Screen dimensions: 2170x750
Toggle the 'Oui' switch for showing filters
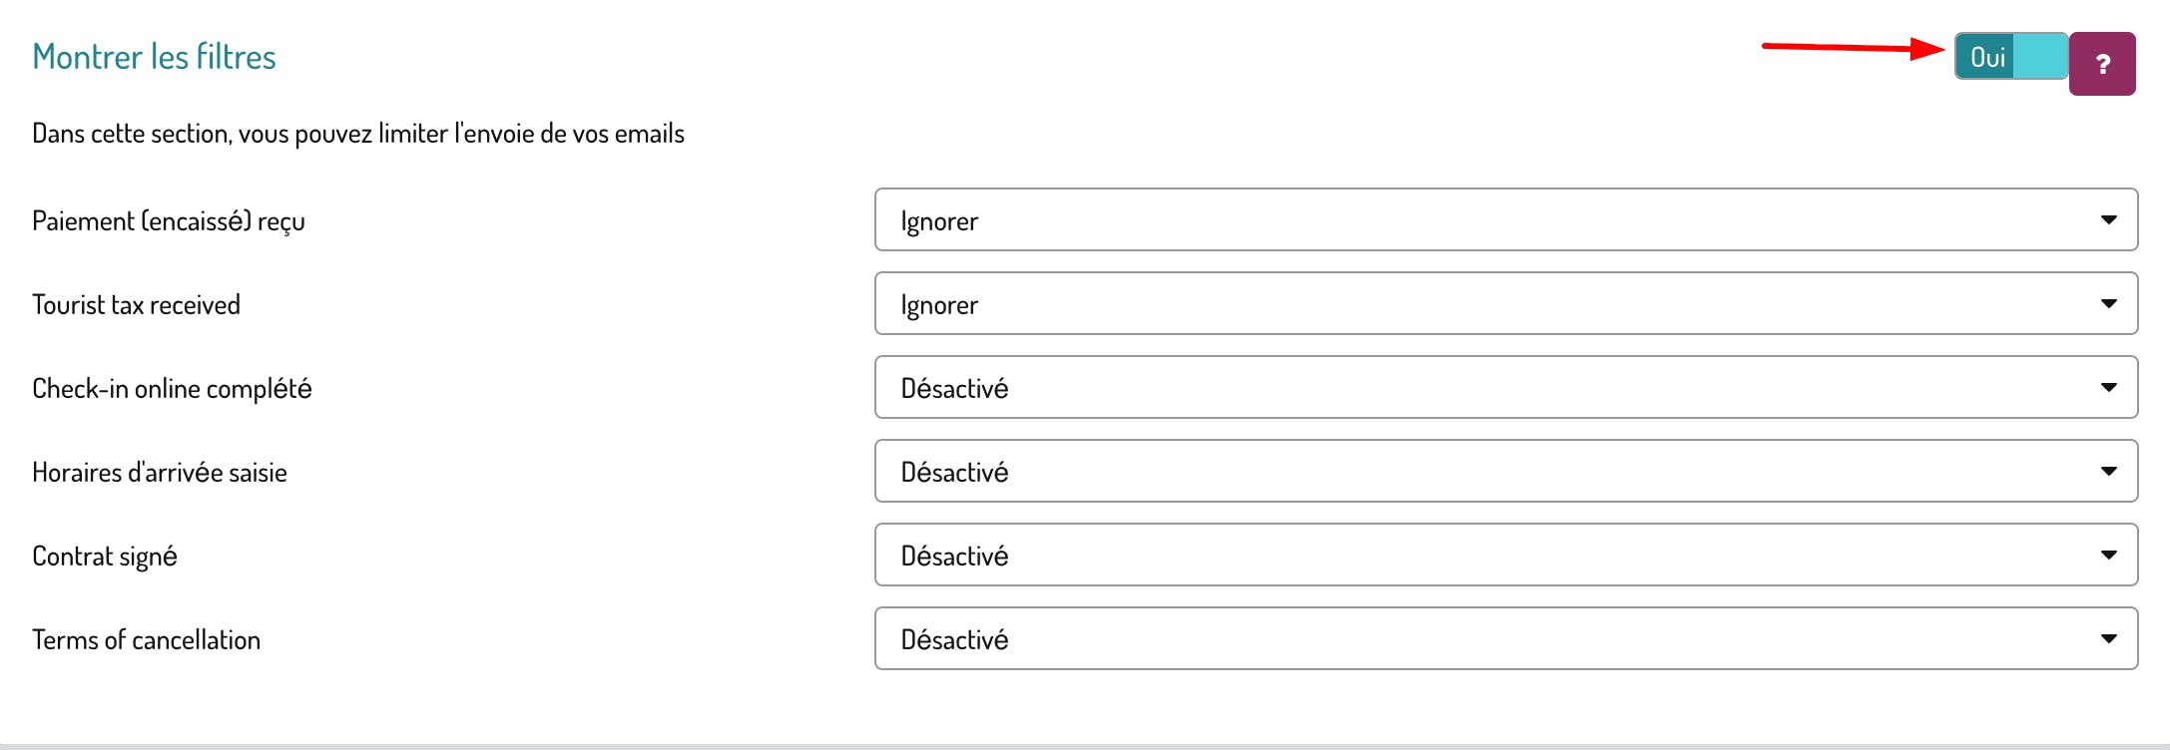pyautogui.click(x=2010, y=57)
